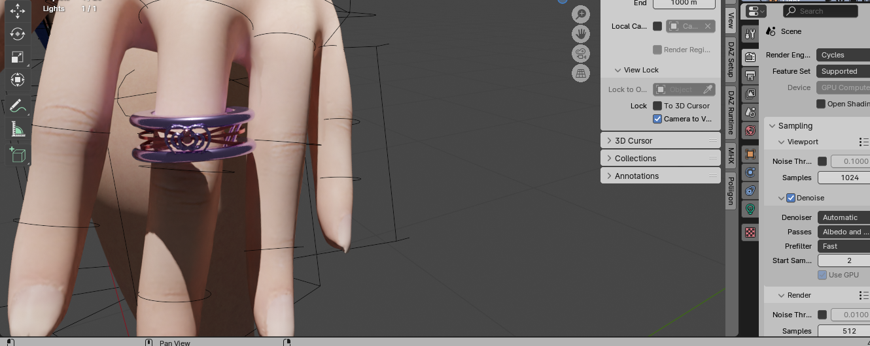Viewport: 870px width, 346px height.
Task: Open the Device GPU Compute dropdown
Action: click(843, 87)
